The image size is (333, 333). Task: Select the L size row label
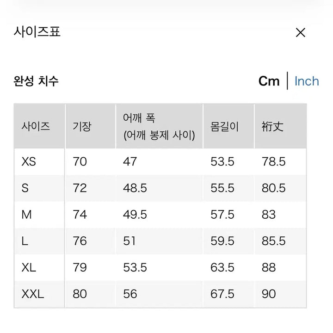click(25, 241)
